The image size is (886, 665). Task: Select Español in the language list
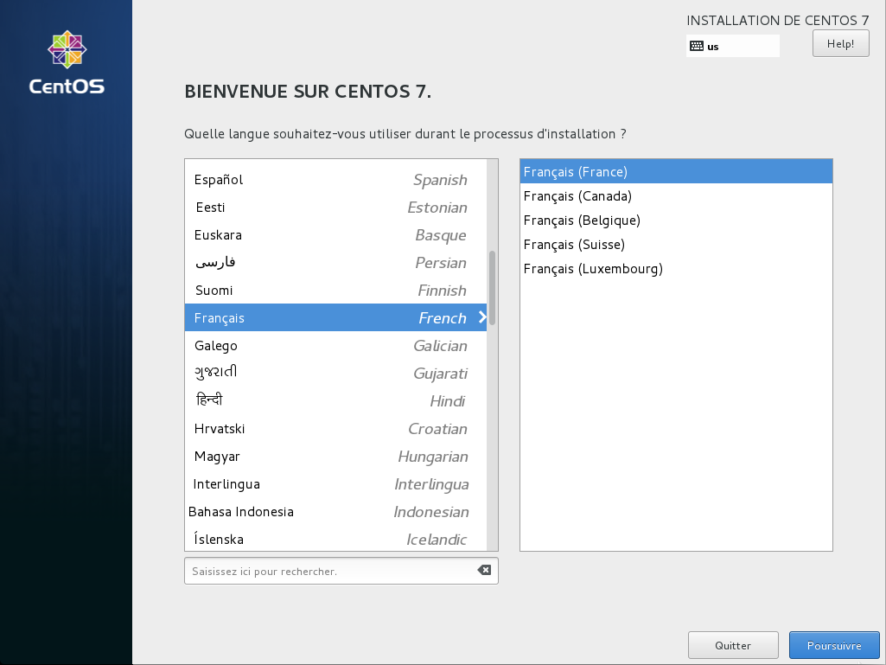tap(335, 180)
